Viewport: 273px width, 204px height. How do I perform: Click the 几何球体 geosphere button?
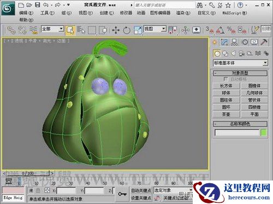pyautogui.click(x=254, y=93)
